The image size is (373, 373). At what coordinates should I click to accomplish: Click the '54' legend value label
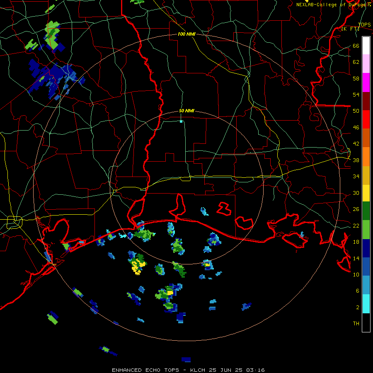(x=356, y=94)
